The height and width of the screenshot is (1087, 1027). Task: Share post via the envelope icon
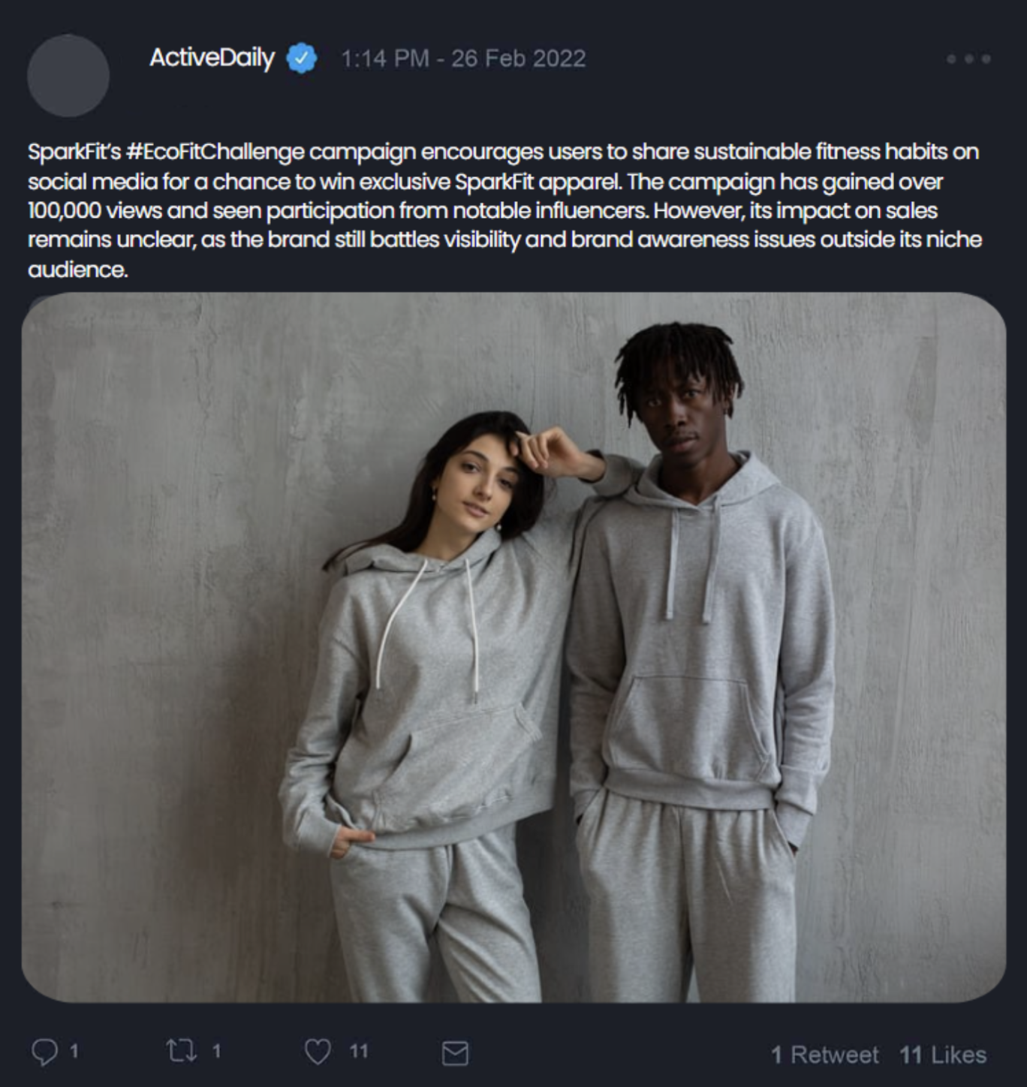(455, 1053)
